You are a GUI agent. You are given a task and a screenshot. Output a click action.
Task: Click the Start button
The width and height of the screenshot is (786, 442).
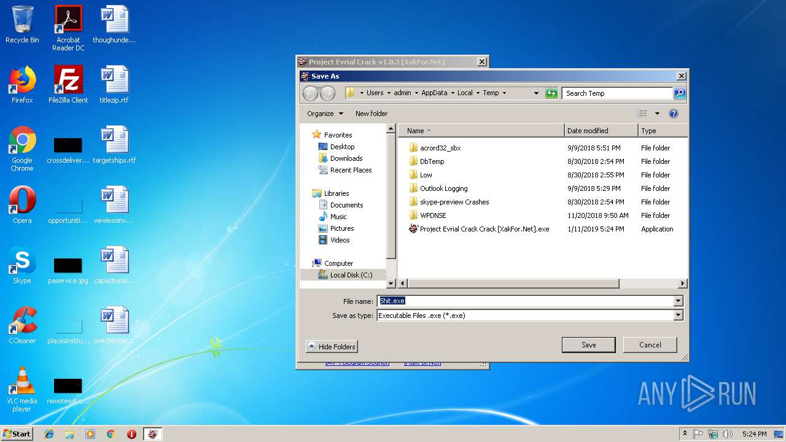17,434
